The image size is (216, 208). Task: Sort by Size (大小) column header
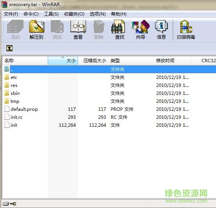63,60
